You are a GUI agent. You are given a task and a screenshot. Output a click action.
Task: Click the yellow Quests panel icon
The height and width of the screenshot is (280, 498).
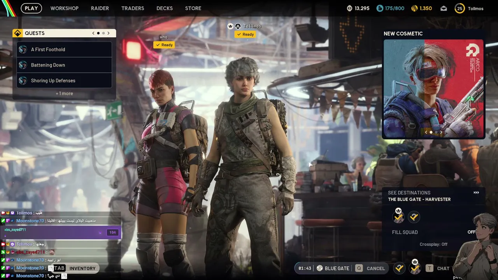(x=17, y=33)
